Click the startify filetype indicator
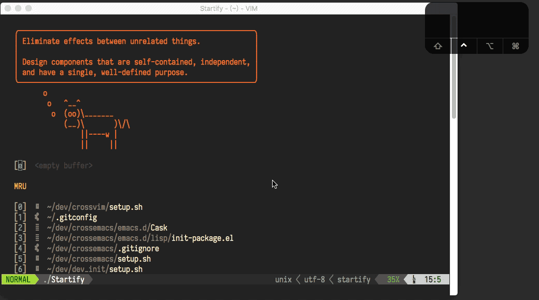The height and width of the screenshot is (300, 539). click(x=353, y=279)
